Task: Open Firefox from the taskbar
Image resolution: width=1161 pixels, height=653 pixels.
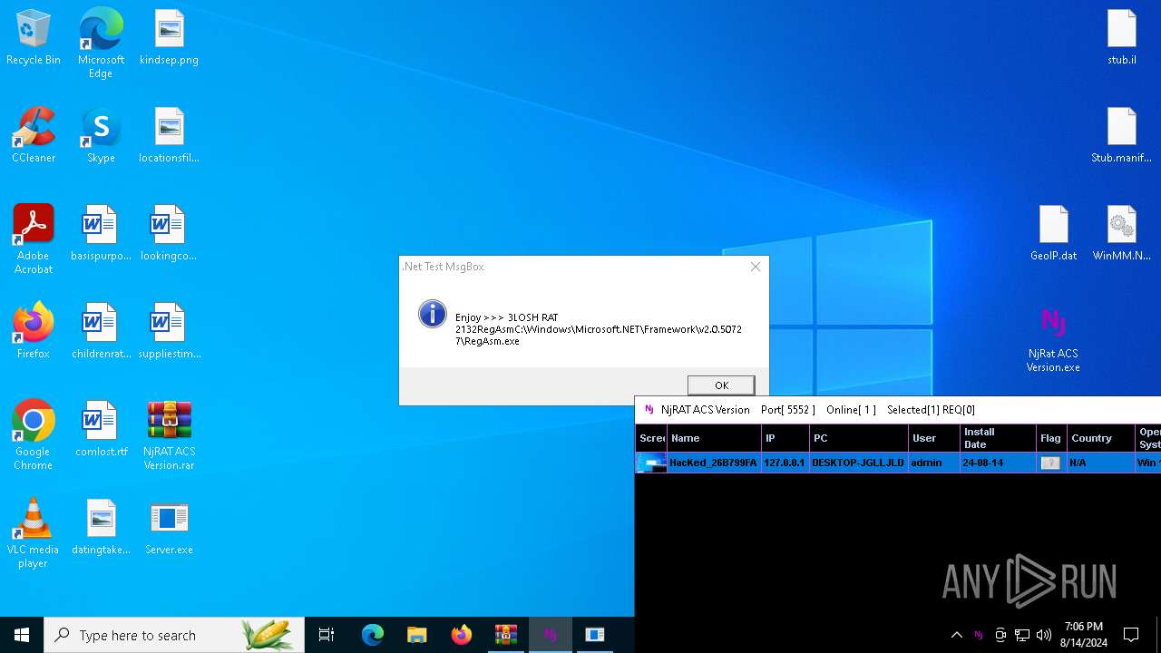Action: [x=462, y=635]
